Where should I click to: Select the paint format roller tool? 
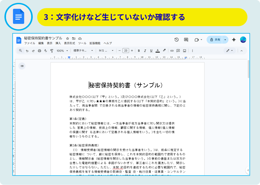52,51
